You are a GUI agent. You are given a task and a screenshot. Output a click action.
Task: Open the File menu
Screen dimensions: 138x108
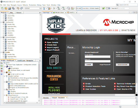point(1,5)
